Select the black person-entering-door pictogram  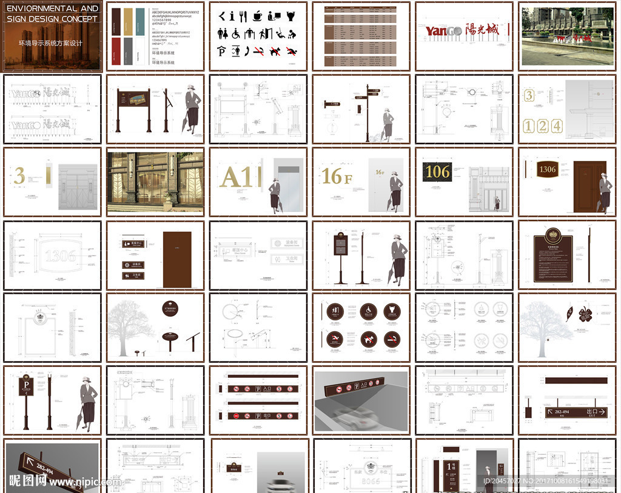(266, 34)
